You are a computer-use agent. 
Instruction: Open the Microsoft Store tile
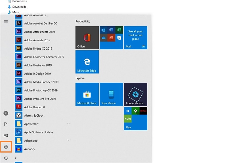[87, 94]
